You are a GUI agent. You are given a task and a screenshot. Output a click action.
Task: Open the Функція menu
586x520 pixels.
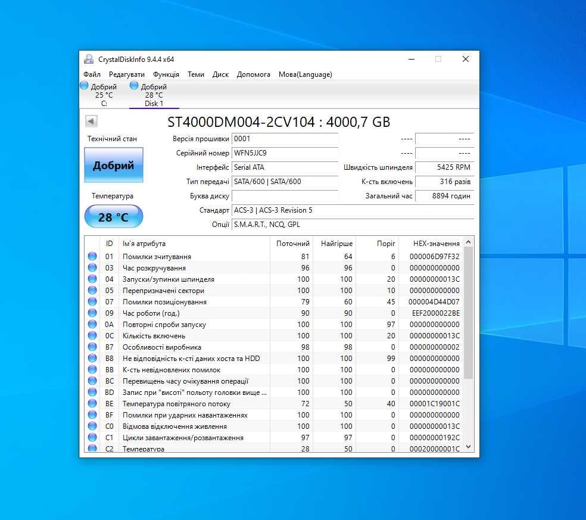tap(166, 74)
